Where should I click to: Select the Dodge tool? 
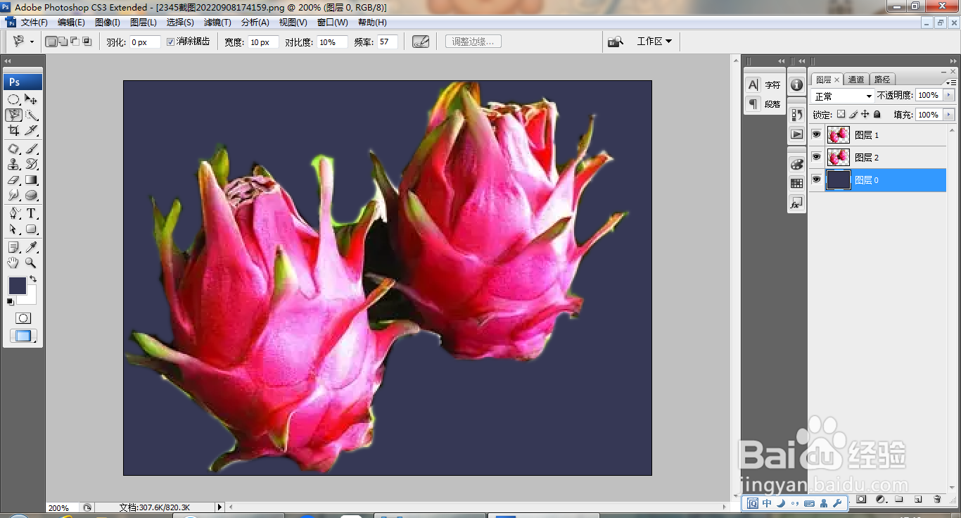tap(13, 195)
